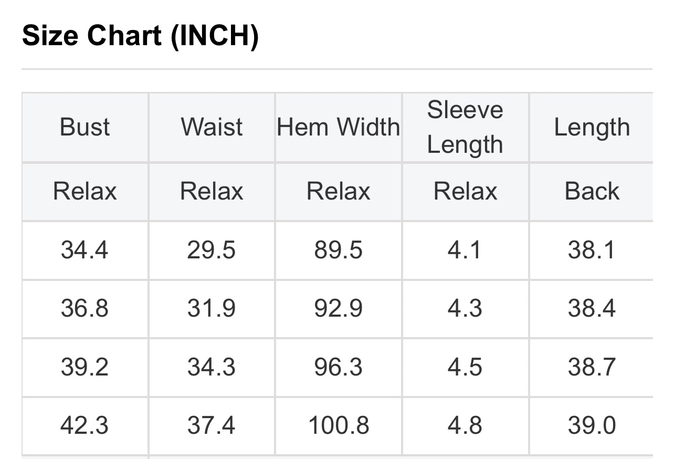Select the Bust column header
This screenshot has width=674, height=459.
tap(85, 127)
